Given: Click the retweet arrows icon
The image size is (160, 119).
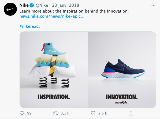Looking at the screenshot, I should pos(55,113).
